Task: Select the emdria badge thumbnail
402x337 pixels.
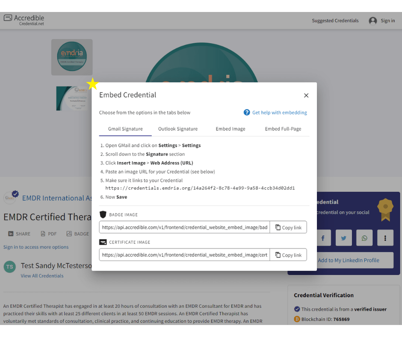Action: click(72, 57)
